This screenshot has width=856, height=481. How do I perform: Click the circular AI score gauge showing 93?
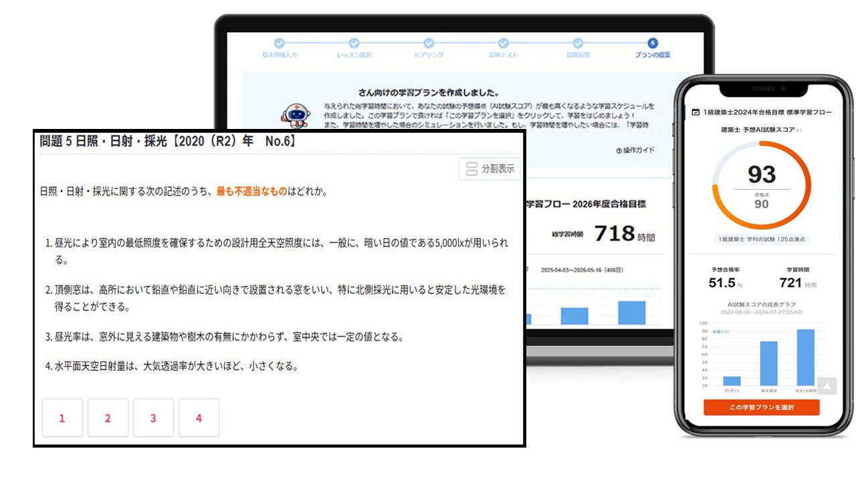tap(762, 185)
